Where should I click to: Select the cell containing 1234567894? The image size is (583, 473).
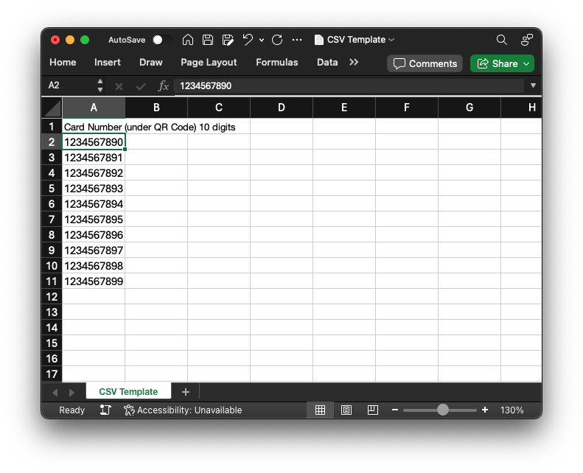click(x=94, y=204)
